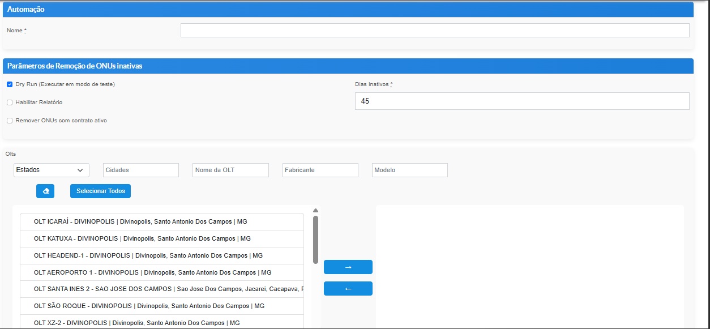710x329 pixels.
Task: Click the OLT list vertical scrollbar thumb
Action: click(x=315, y=239)
